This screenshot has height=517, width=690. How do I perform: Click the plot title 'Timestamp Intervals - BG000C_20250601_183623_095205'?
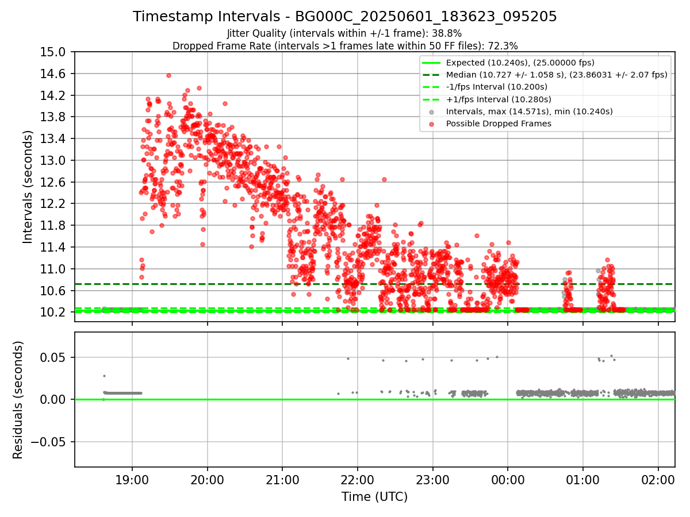pos(345,17)
